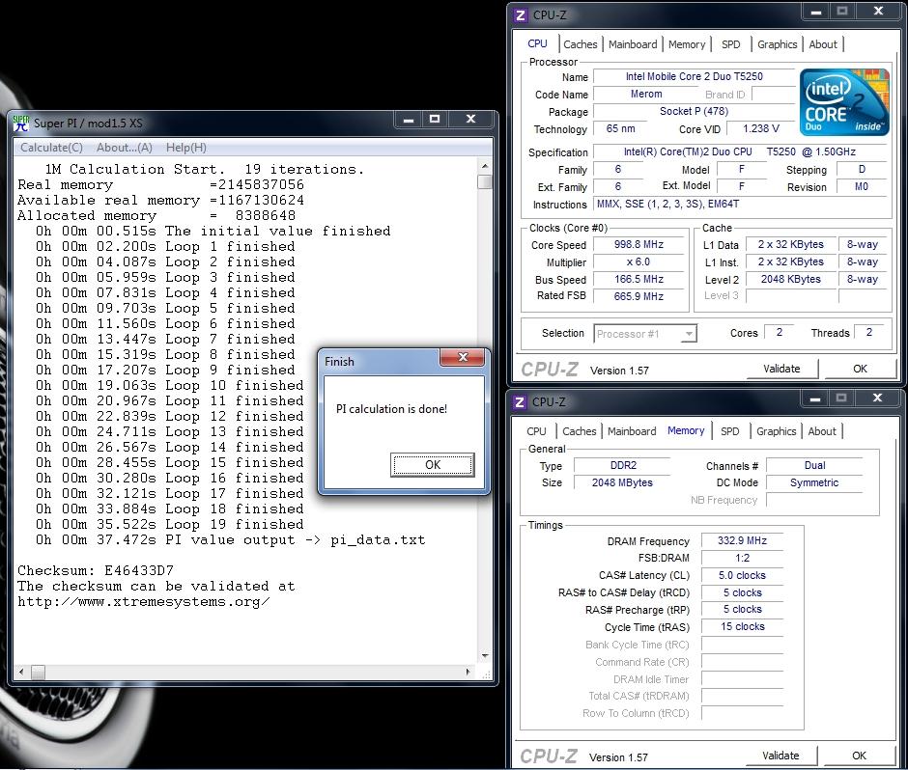Select CPU tab in top CPU-Z window

537,44
